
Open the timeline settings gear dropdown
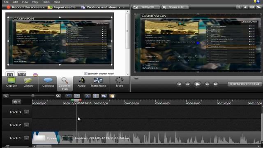click(16, 102)
